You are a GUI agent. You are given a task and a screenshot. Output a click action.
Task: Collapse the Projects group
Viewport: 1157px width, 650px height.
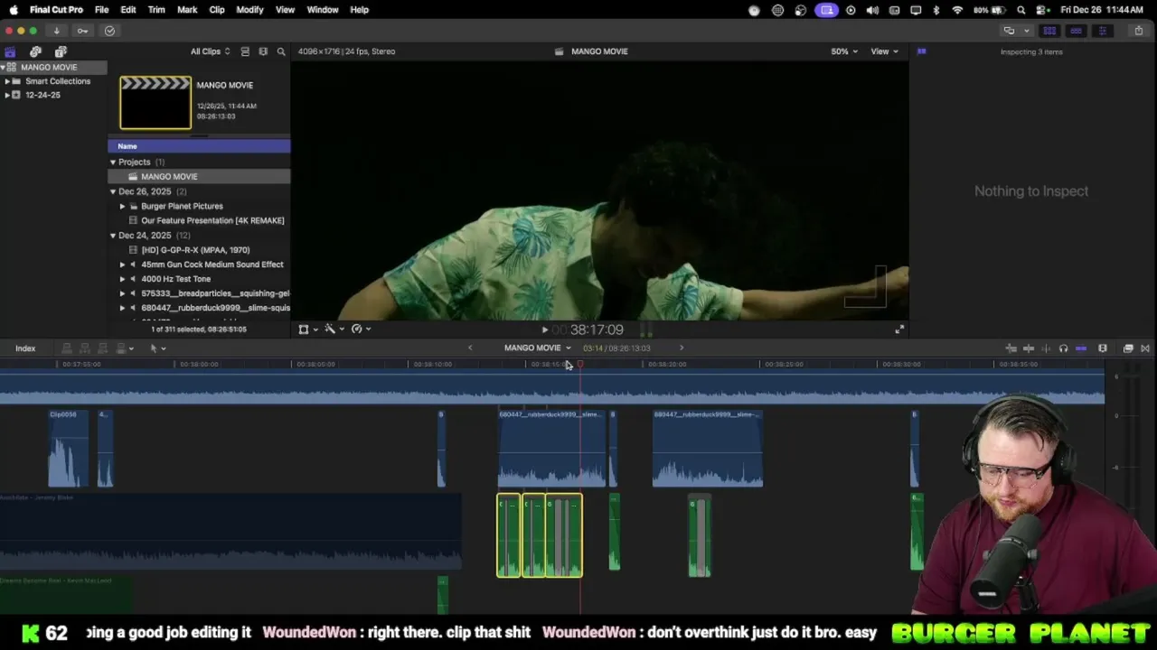coord(113,162)
